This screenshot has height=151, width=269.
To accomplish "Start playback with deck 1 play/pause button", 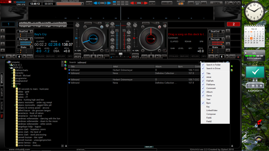I will [100, 56].
